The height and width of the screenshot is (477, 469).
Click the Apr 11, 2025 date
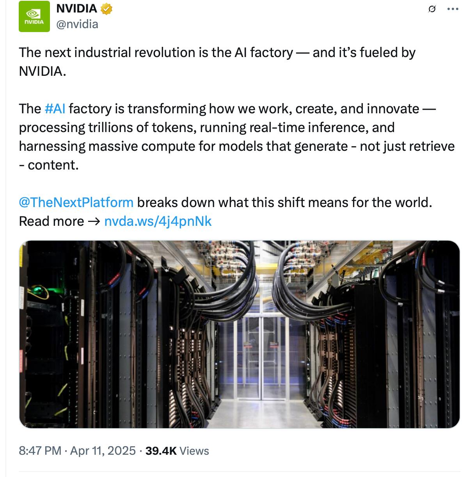103,451
